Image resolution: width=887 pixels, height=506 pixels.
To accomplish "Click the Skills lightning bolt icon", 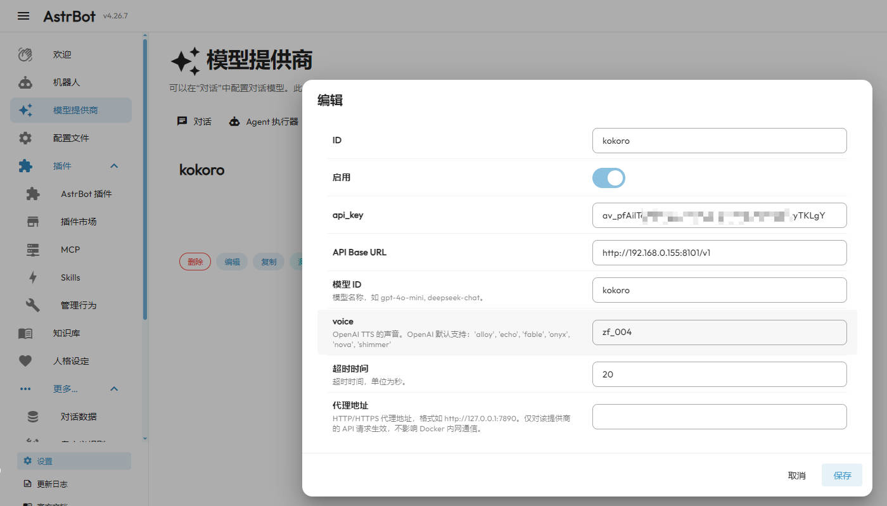I will 33,277.
